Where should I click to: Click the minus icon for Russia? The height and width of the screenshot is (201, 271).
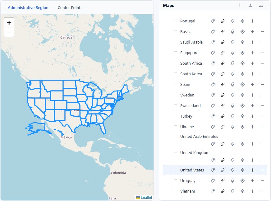[x=262, y=31]
